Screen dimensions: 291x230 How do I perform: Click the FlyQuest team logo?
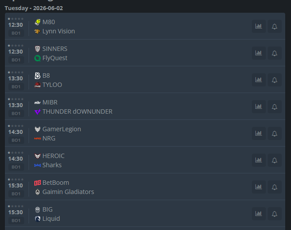[x=37, y=58]
